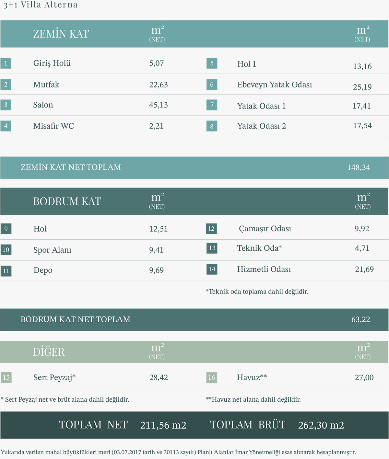Click the number 6 badge for Ebeveyn Yatak Odası
Image resolution: width=389 pixels, height=459 pixels.
212,85
